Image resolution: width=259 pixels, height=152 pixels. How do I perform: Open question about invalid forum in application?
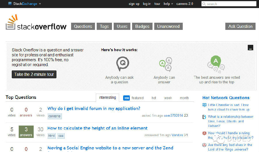(94, 109)
